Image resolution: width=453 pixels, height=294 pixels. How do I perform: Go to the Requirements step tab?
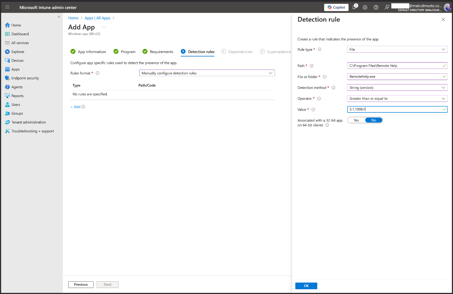[161, 52]
